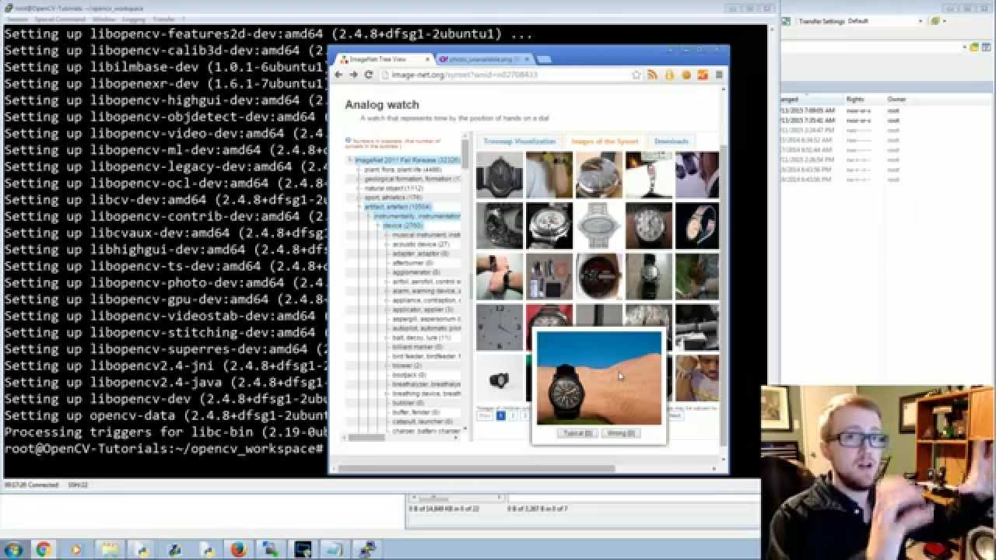
Task: Open the small black watch on white thumbnail
Action: [500, 378]
